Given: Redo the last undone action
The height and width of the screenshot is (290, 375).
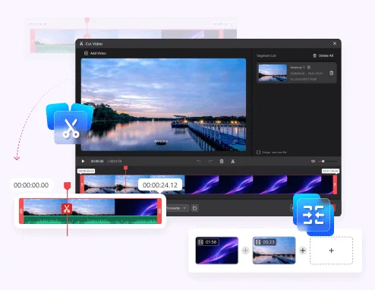Looking at the screenshot, I should tap(210, 161).
